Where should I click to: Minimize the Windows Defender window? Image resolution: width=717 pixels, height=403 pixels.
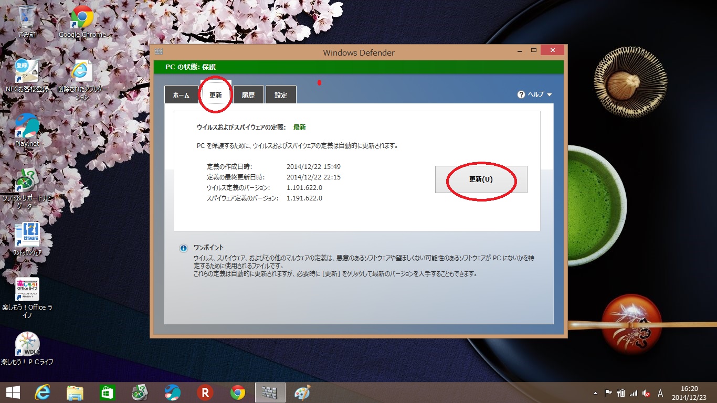[520, 51]
